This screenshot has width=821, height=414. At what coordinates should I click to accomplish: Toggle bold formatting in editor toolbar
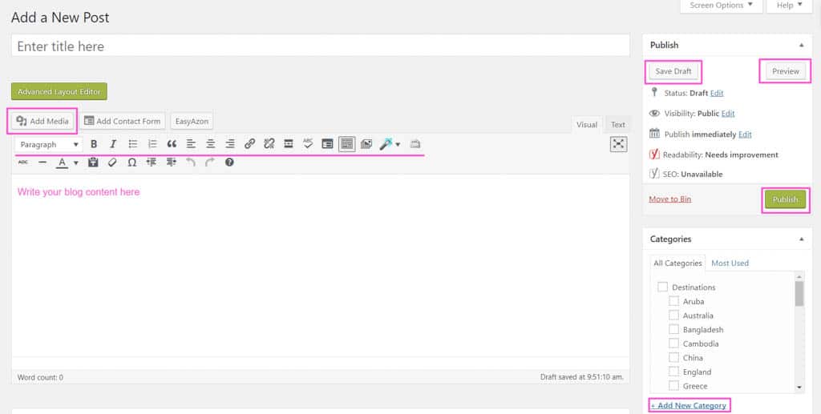94,144
